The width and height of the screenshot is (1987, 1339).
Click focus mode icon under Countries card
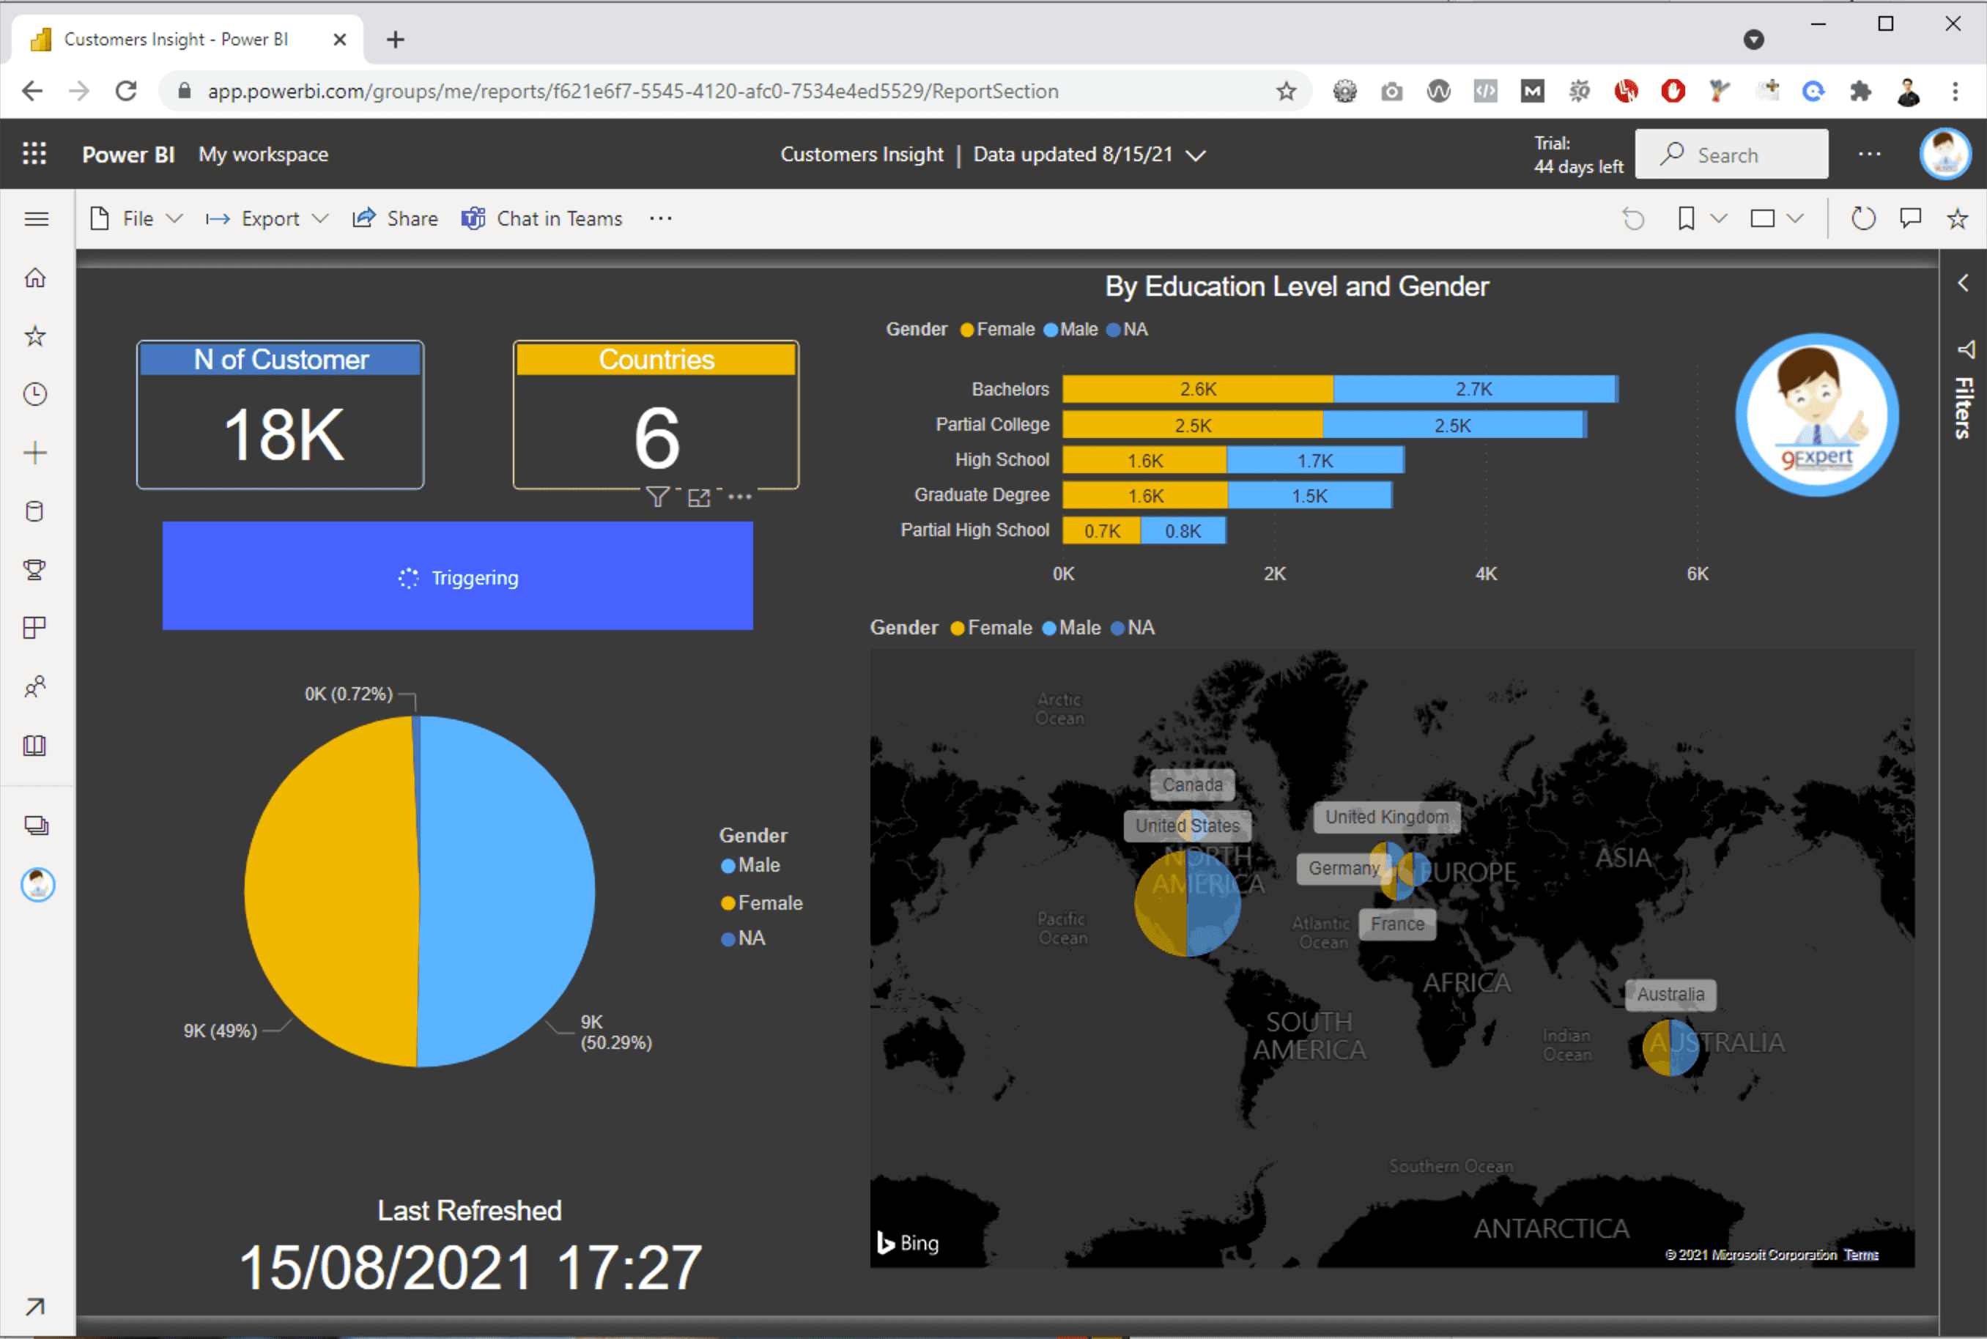click(x=700, y=498)
